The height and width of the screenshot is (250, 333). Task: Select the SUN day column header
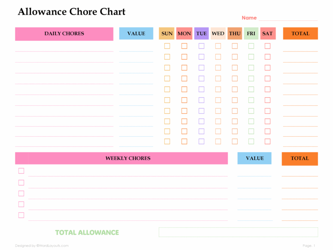[167, 34]
